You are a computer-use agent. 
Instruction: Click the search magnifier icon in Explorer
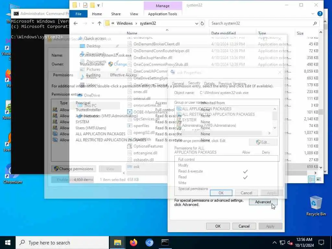pos(315,23)
